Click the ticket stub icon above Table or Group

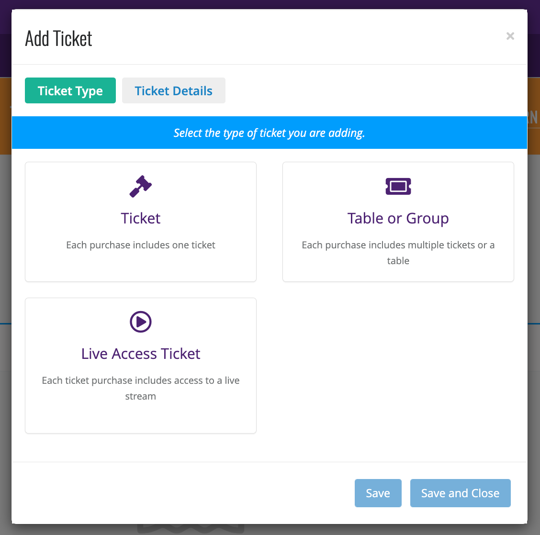point(398,186)
